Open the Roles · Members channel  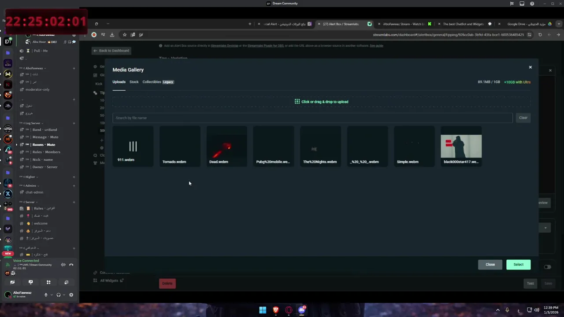(x=47, y=152)
